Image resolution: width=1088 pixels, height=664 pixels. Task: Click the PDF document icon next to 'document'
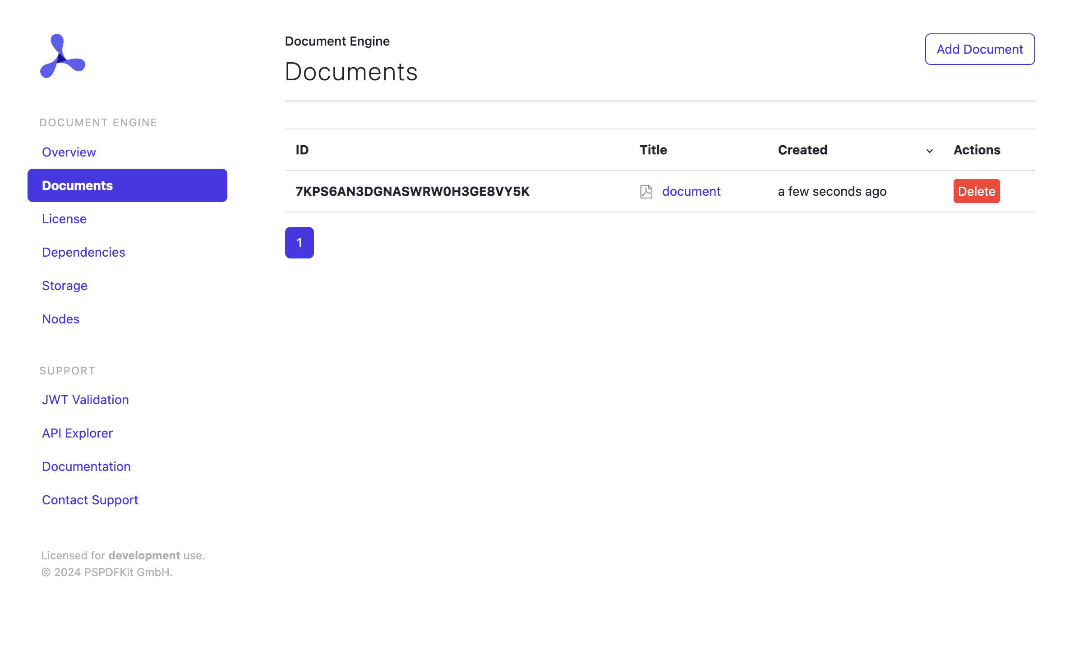[646, 190]
